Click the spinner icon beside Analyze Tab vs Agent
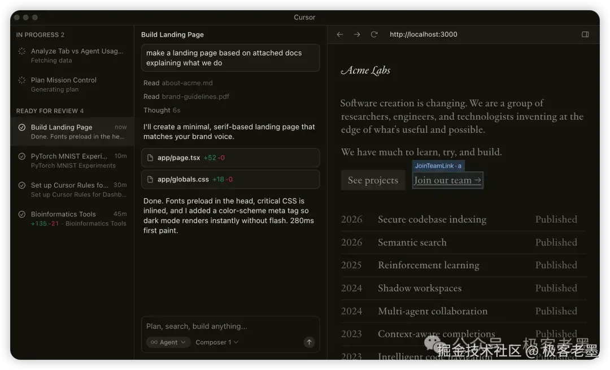This screenshot has width=610, height=370. pyautogui.click(x=22, y=51)
